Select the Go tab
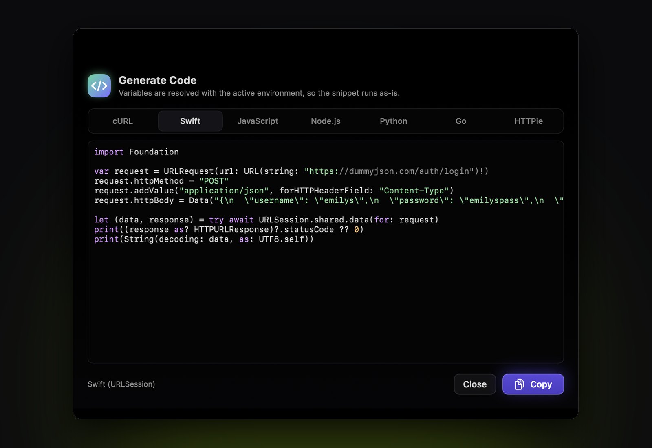Screen dimensions: 652x448 [x=461, y=121]
